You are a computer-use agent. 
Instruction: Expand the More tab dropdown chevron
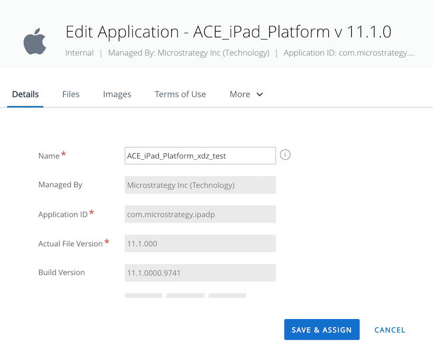pos(260,94)
